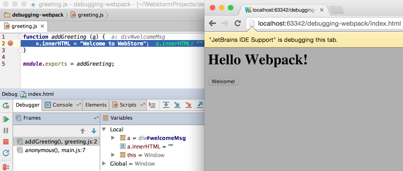Expand variable a = div#welcomeMsg
The height and width of the screenshot is (171, 403).
click(113, 138)
